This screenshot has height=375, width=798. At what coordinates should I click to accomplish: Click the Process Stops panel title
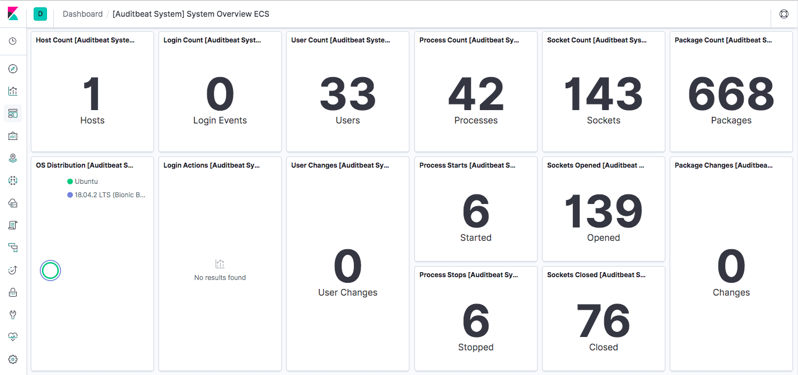coord(469,275)
